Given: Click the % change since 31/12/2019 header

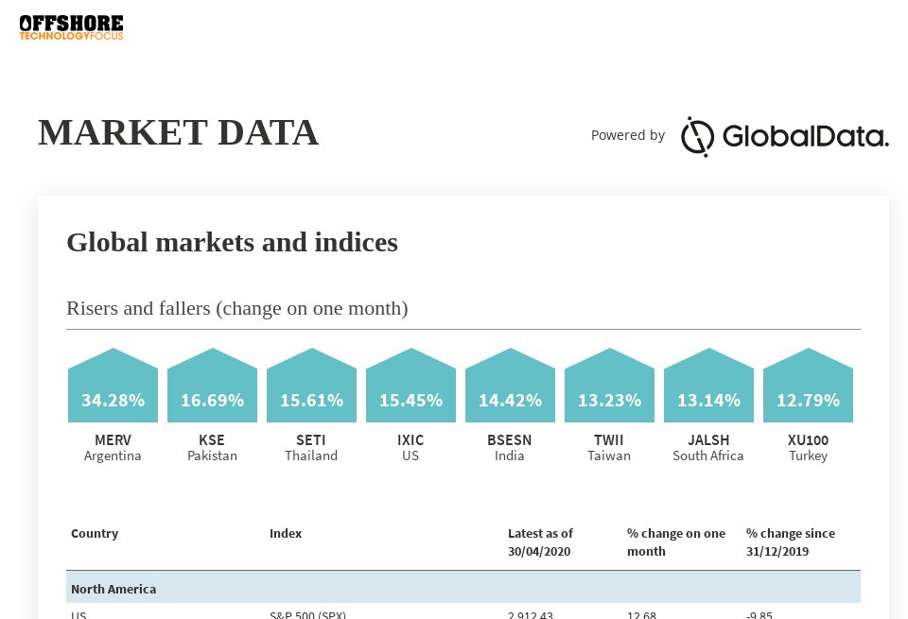Looking at the screenshot, I should coord(790,542).
